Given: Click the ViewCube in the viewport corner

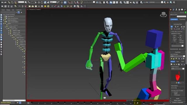Looking at the screenshot, I should [164, 14].
